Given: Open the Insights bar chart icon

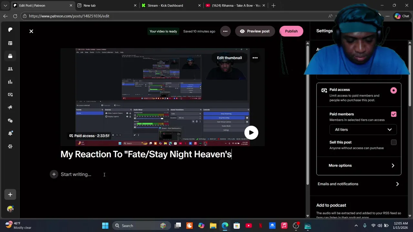Looking at the screenshot, I should 10,82.
